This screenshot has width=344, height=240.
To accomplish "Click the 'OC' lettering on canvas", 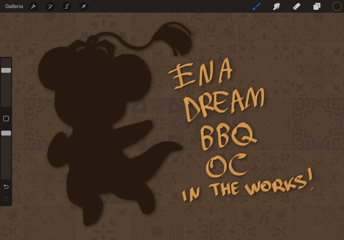I will 227,165.
